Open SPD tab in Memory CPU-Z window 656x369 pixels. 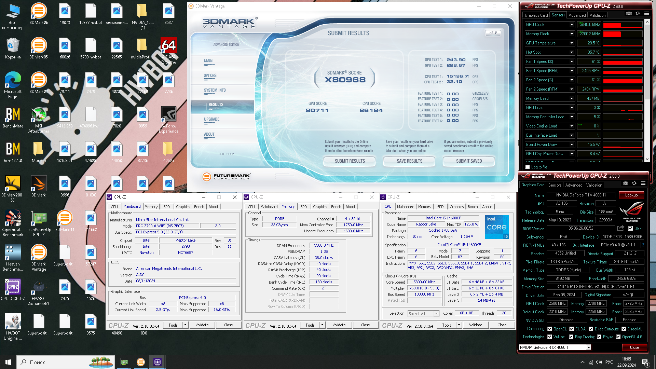(303, 207)
